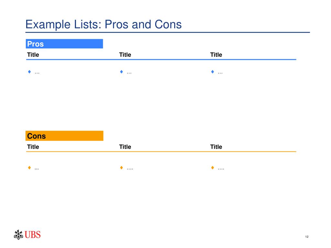331x248 pixels.
Task: Click the third Title heading under Cons
Action: [x=216, y=147]
